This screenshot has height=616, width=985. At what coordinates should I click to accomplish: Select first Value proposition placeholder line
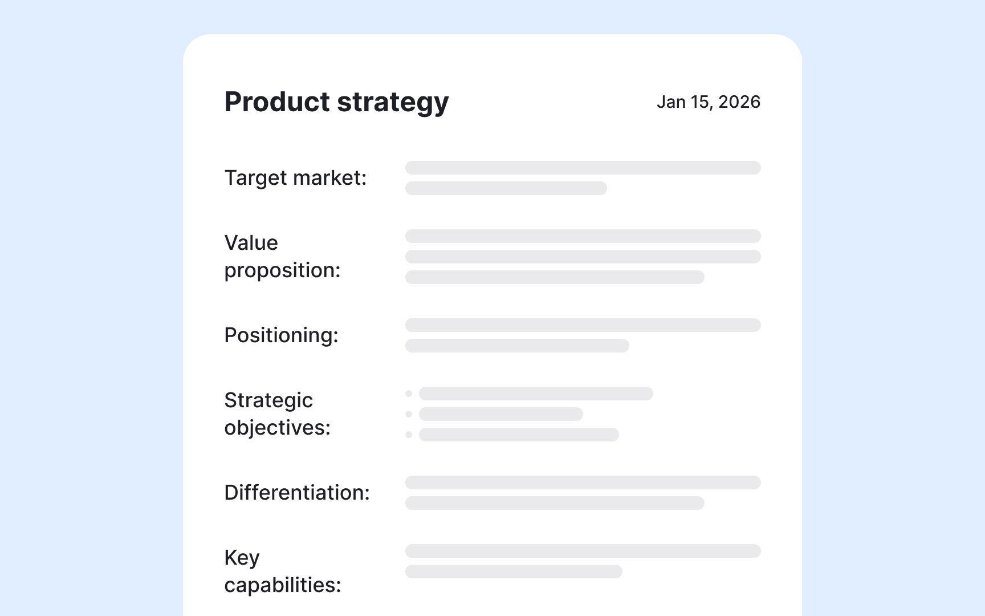tap(583, 236)
